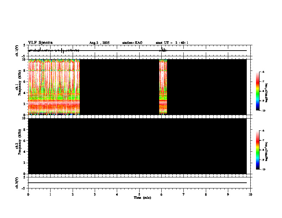Image resolution: width=282 pixels, height=218 pixels.
Task: Click the ch.1 frequency tick label "8"
Action: point(25,71)
